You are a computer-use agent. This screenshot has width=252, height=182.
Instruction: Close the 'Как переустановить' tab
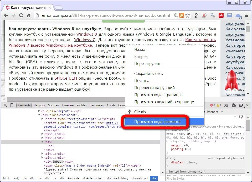click(x=50, y=8)
